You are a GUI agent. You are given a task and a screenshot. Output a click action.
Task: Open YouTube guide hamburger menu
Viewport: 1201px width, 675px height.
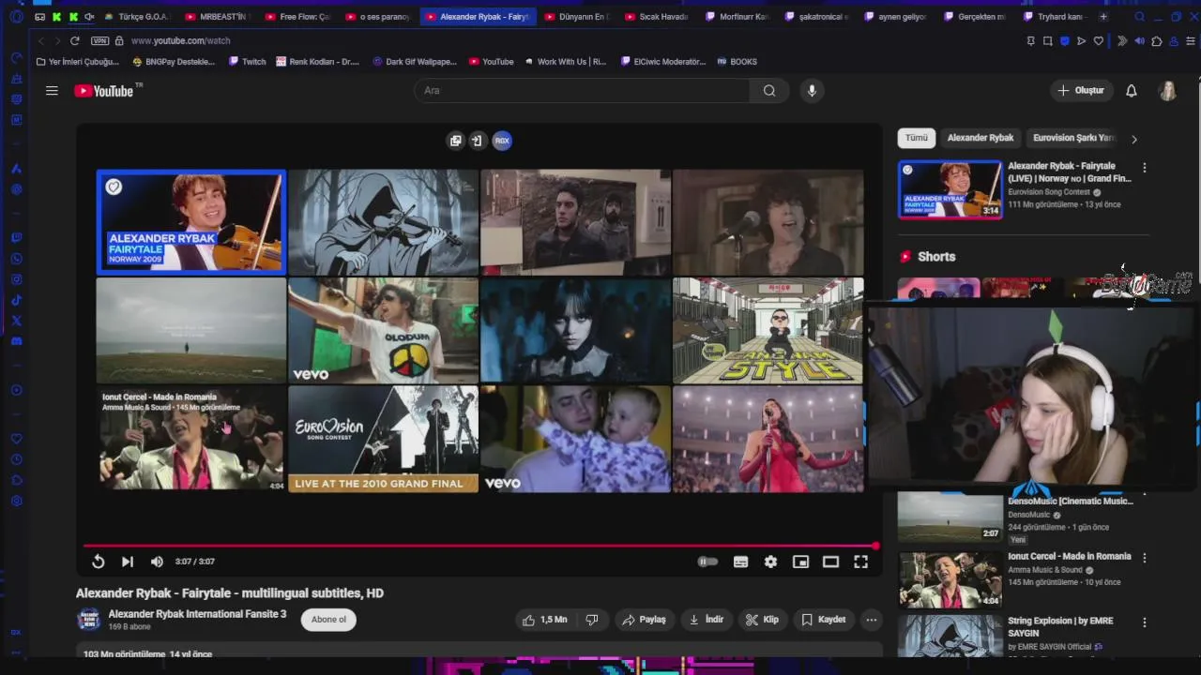(52, 91)
